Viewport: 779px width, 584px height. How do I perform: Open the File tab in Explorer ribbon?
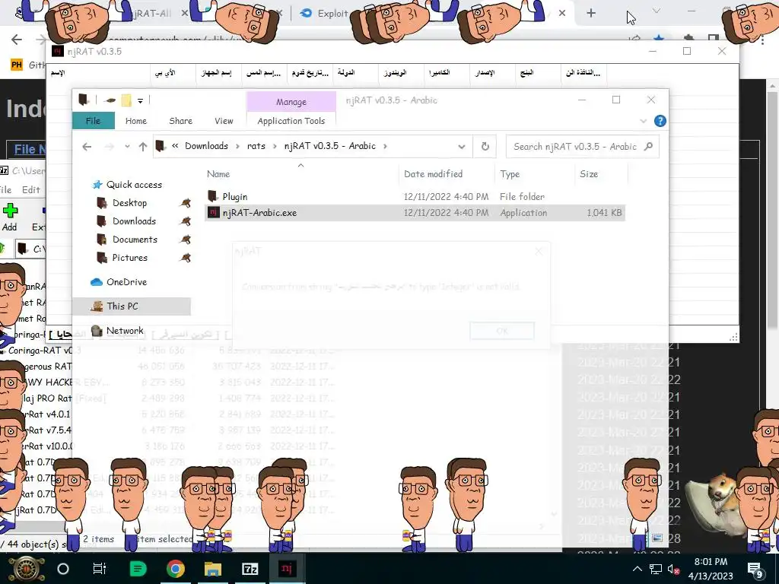click(93, 121)
